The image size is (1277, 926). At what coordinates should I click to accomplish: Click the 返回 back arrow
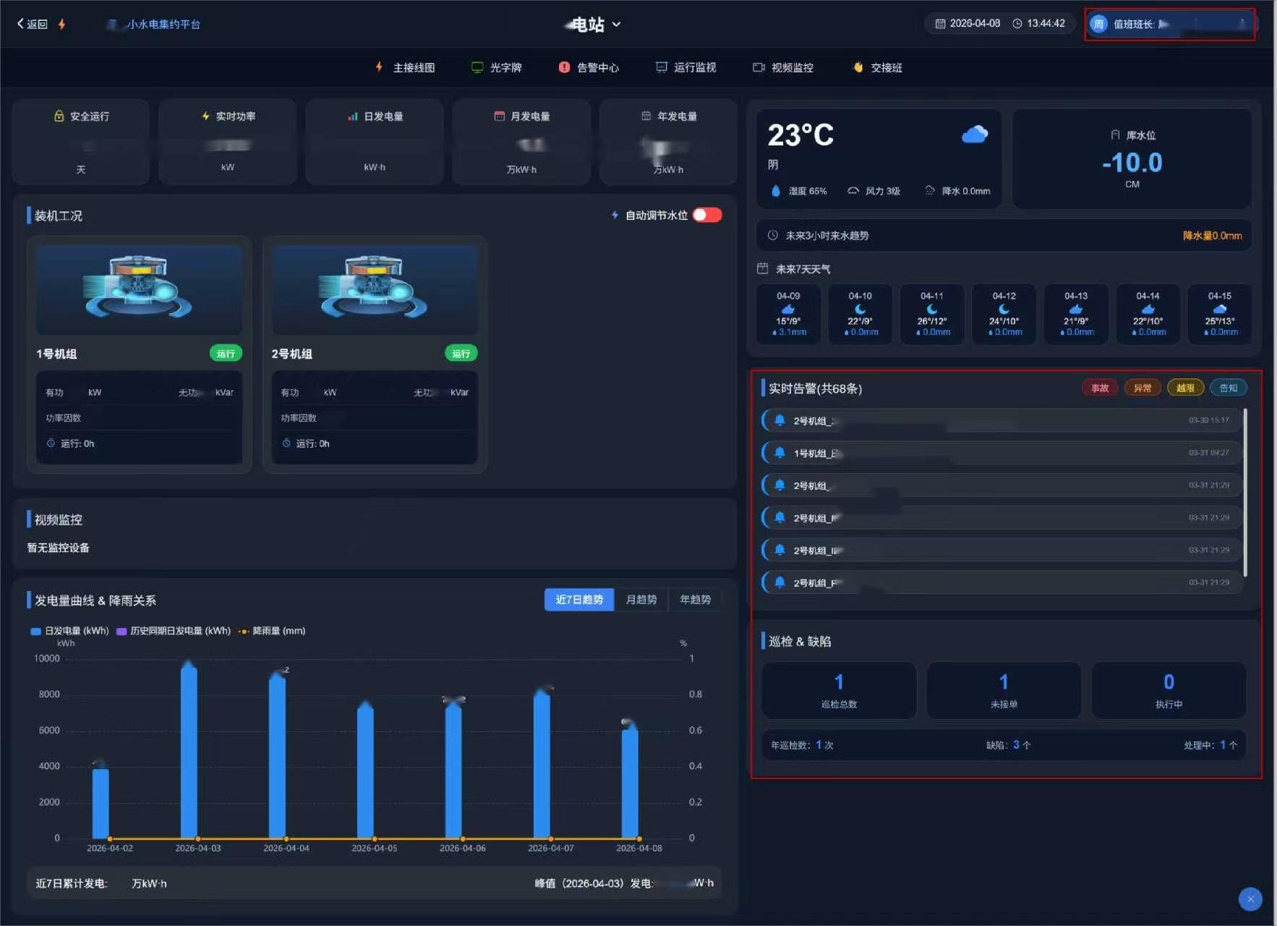pos(21,24)
